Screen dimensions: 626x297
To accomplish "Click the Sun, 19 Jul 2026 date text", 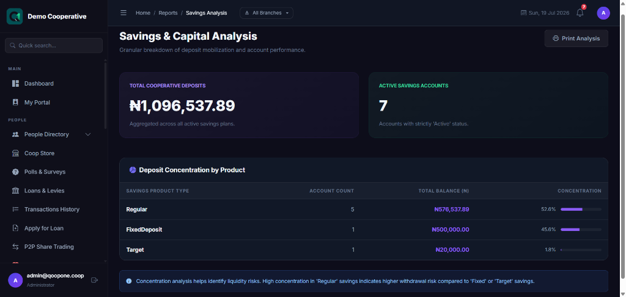I will click(x=549, y=13).
